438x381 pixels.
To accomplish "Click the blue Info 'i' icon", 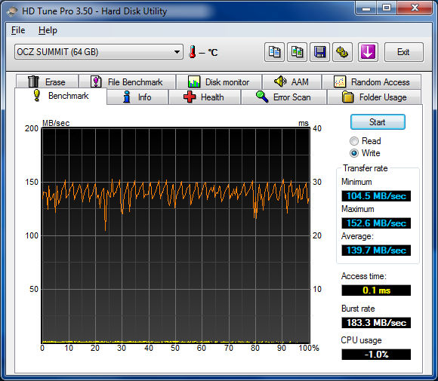I will (127, 97).
